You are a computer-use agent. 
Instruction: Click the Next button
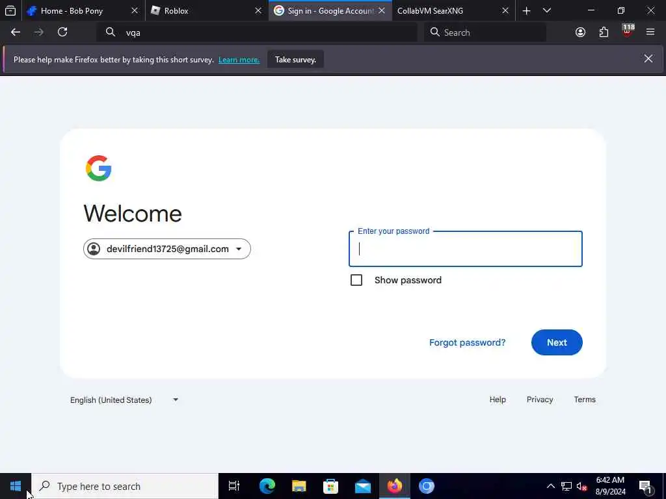(557, 342)
